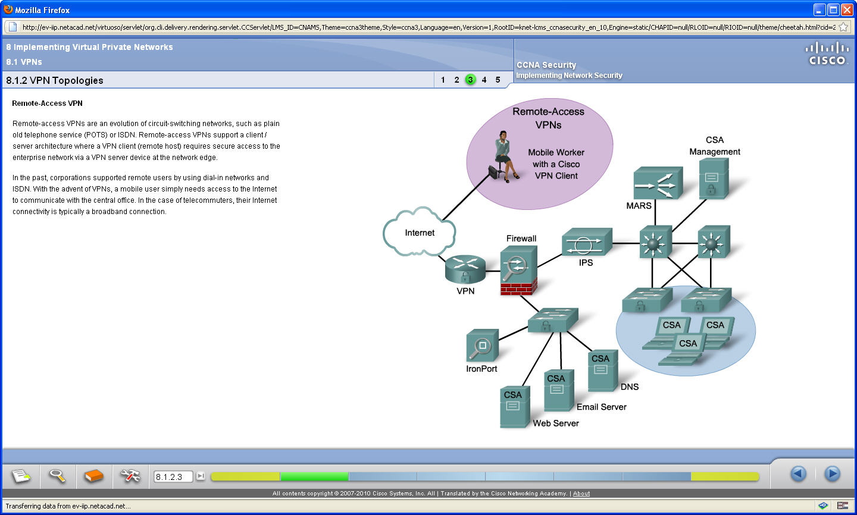Jump to page 5 of section 8.1.2
Viewport: 857px width, 515px height.
click(x=498, y=80)
